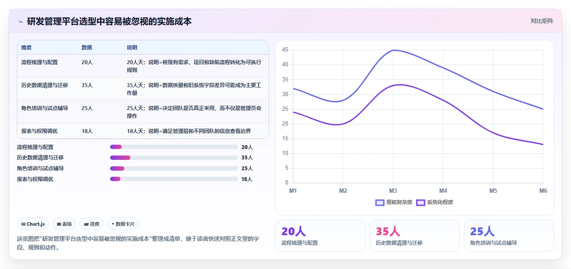Click the 数据 column header
This screenshot has height=269, width=571.
87,48
